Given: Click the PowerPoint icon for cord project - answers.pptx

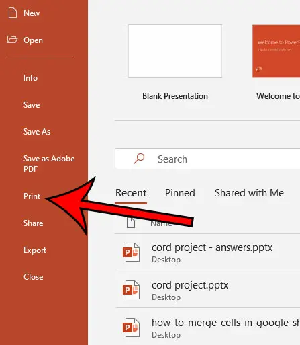Looking at the screenshot, I should (132, 252).
